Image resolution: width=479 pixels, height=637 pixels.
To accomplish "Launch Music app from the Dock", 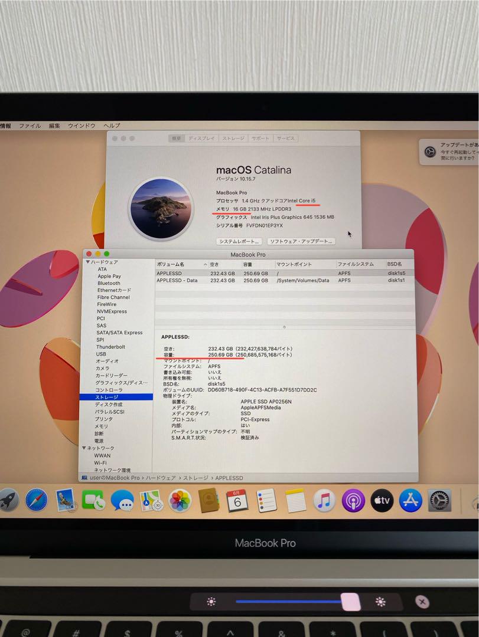I will (x=324, y=500).
